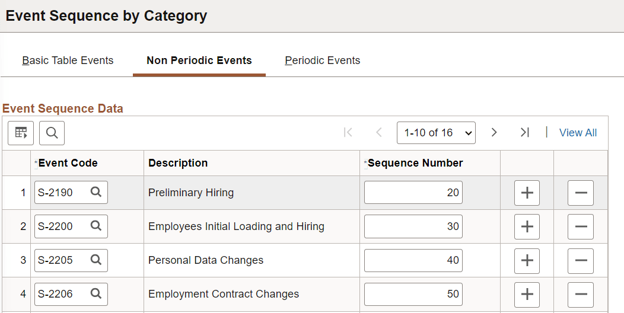This screenshot has width=624, height=313.
Task: Open the grid personalize table icon
Action: pyautogui.click(x=21, y=133)
